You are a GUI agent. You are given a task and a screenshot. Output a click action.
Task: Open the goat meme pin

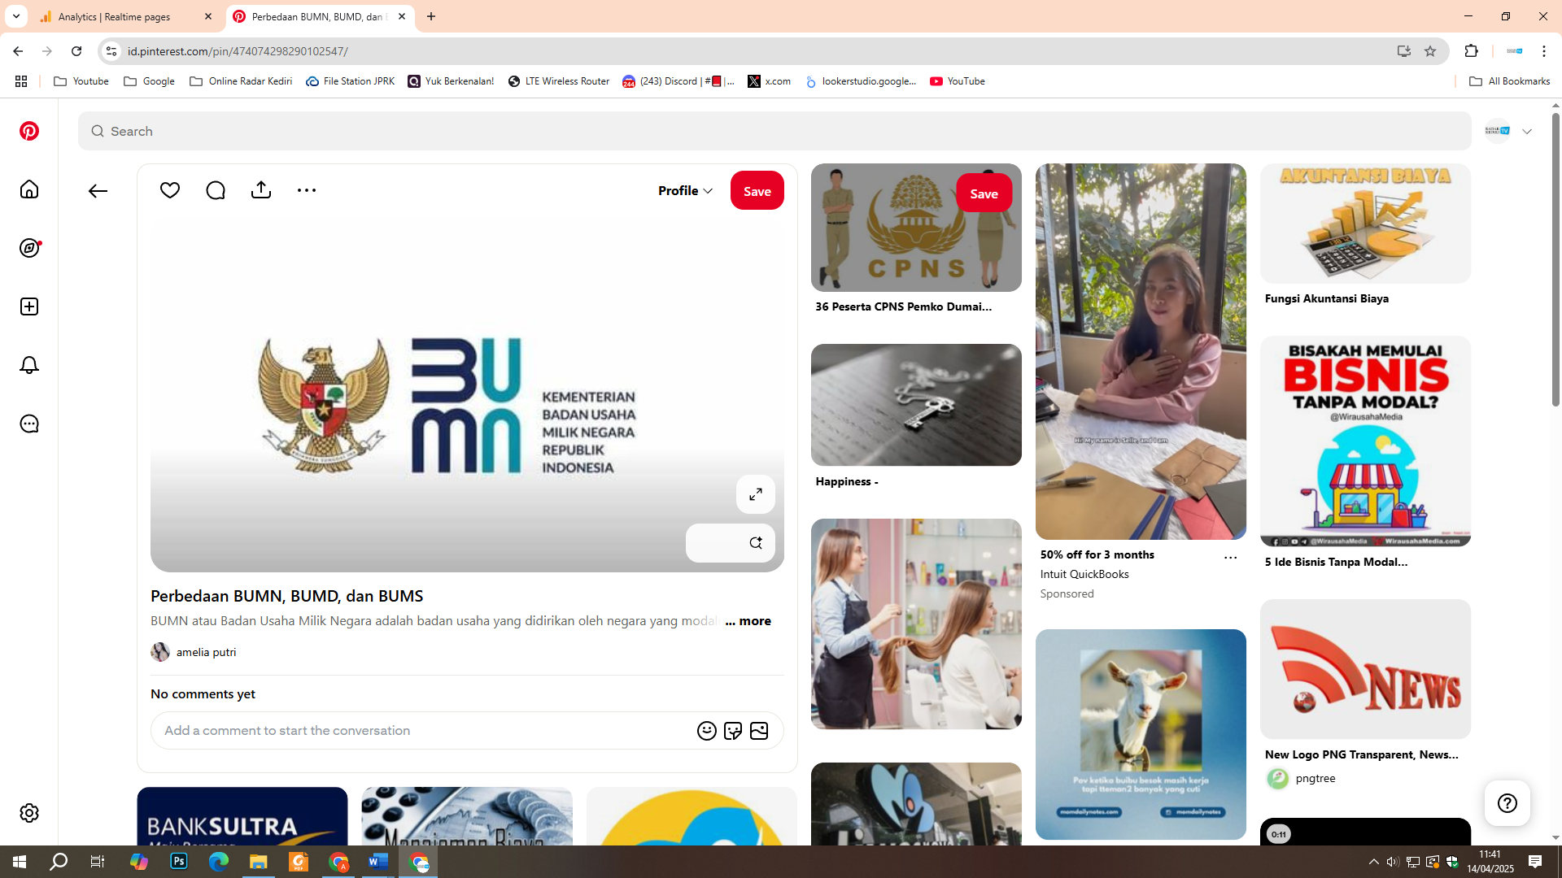tap(1141, 734)
